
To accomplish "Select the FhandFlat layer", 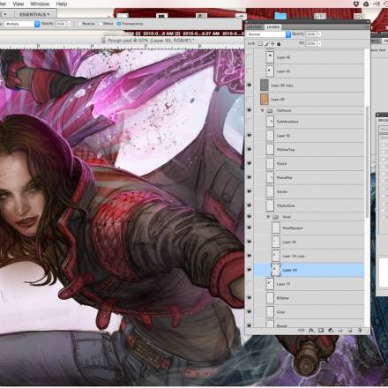I will coord(309,177).
